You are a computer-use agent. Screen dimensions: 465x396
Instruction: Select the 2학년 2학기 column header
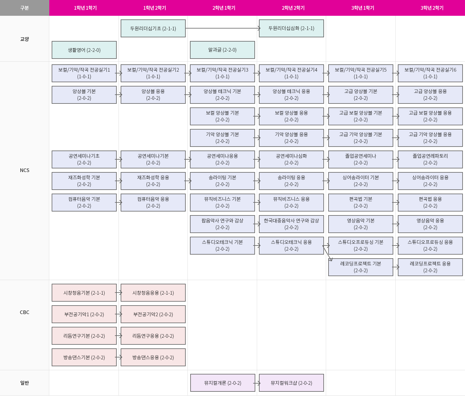point(293,8)
